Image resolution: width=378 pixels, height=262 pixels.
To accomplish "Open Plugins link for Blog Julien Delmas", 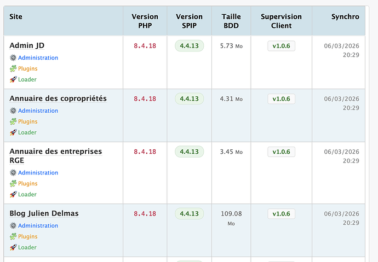I will pos(27,236).
